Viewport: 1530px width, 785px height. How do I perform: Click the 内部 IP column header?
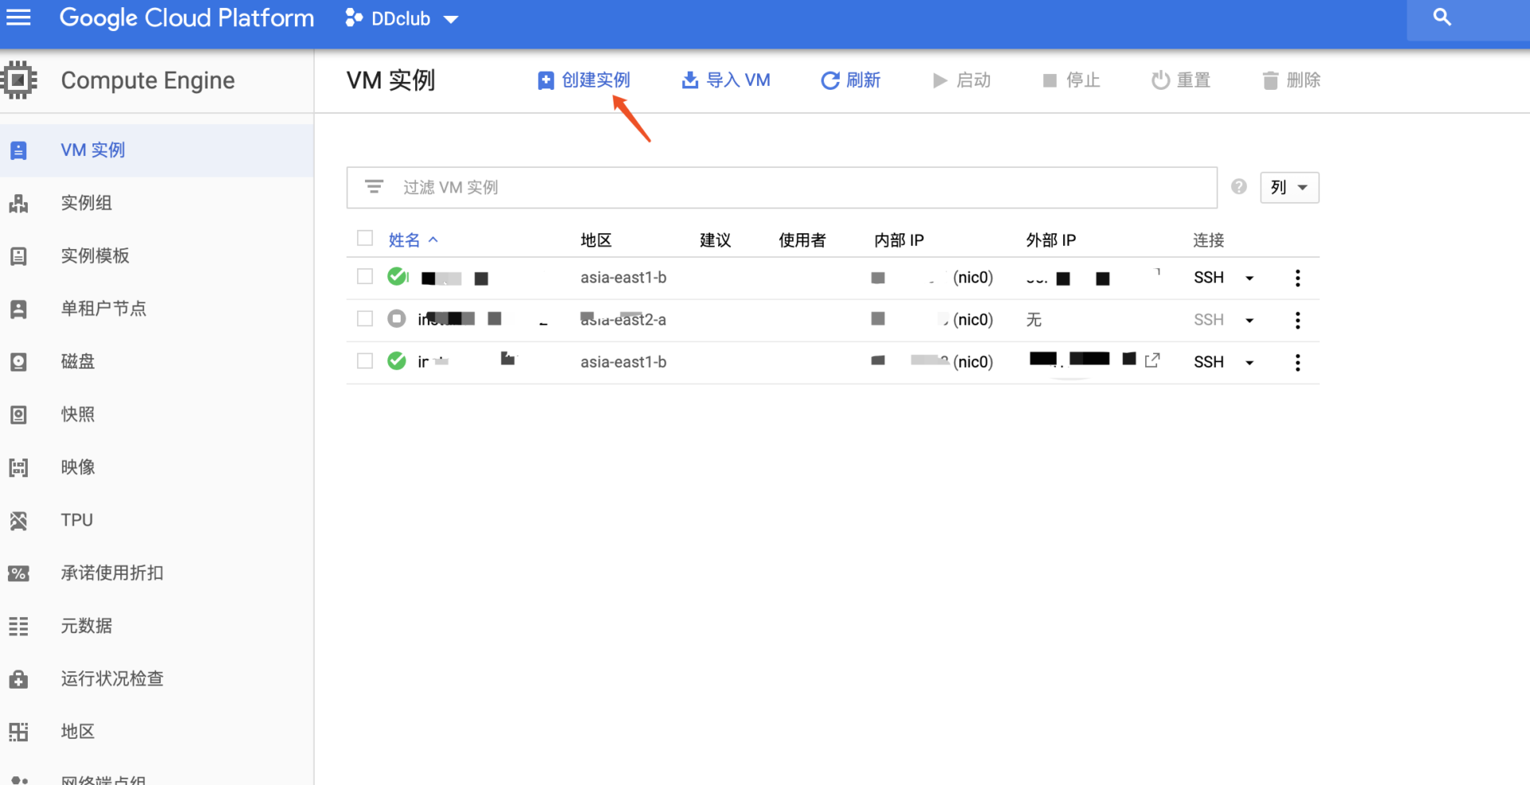898,240
